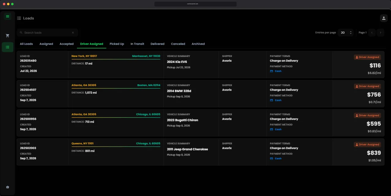This screenshot has width=391, height=196.
Task: Click the search magnifier icon
Action: coord(21,33)
